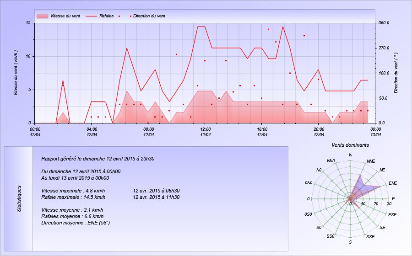Click the NN0 label on wind rose

coord(331,161)
